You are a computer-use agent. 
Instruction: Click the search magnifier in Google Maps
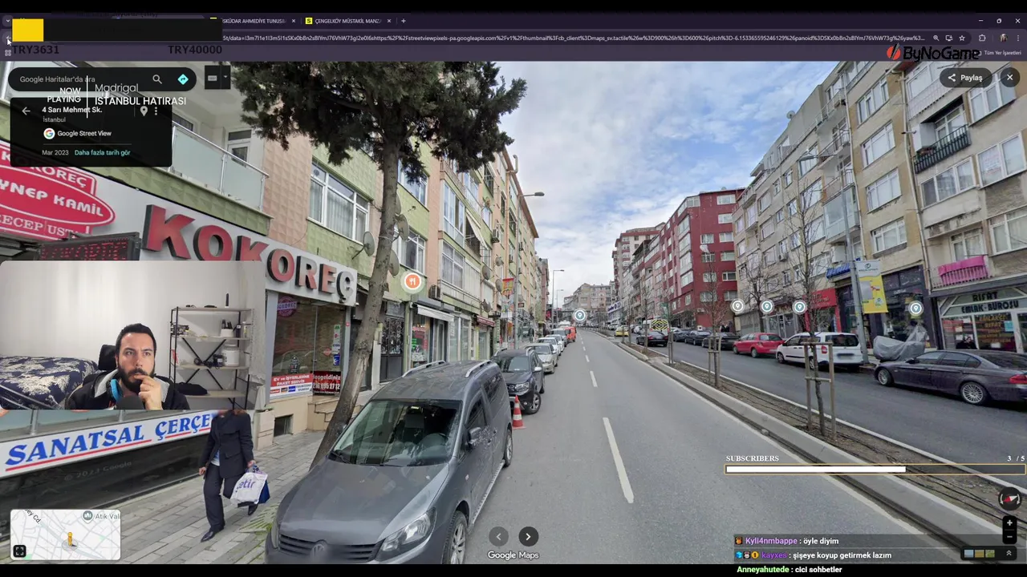click(157, 79)
